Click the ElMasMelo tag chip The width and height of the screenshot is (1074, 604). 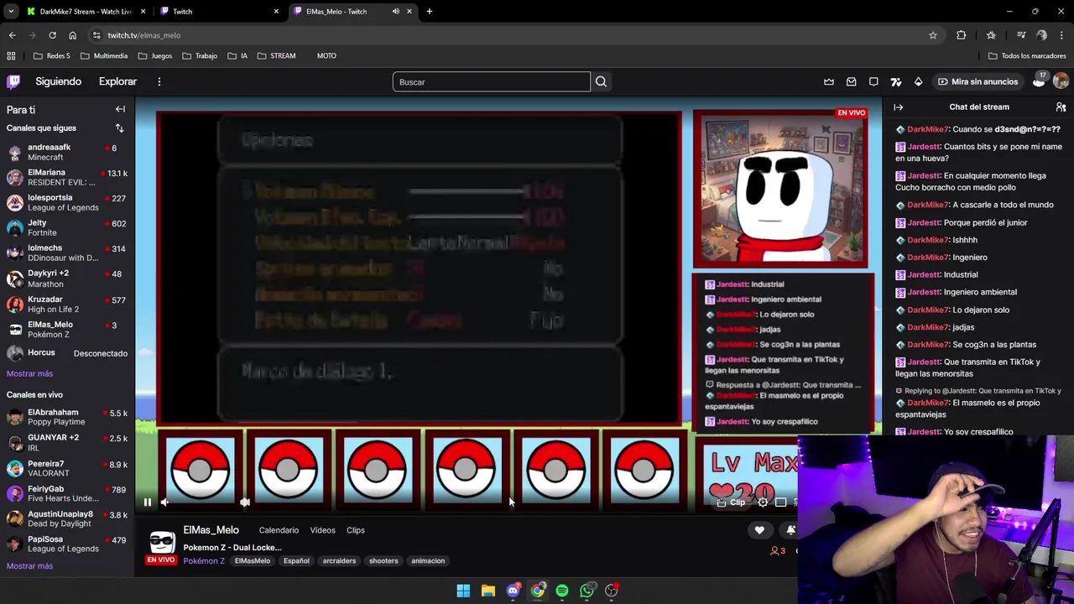coord(253,561)
